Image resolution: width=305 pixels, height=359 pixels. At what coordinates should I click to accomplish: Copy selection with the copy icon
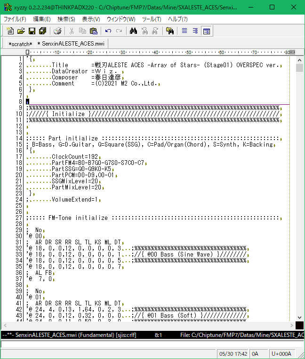click(x=82, y=31)
